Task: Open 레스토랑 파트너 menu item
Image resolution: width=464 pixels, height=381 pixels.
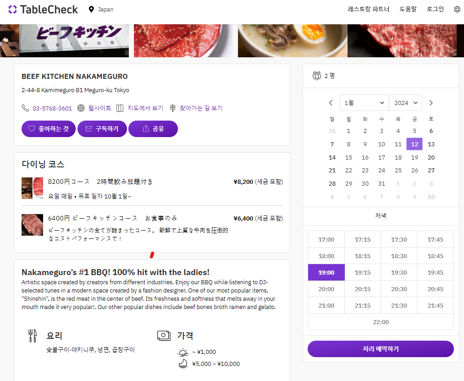Action: pos(369,9)
